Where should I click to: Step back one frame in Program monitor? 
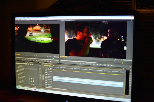91,64
